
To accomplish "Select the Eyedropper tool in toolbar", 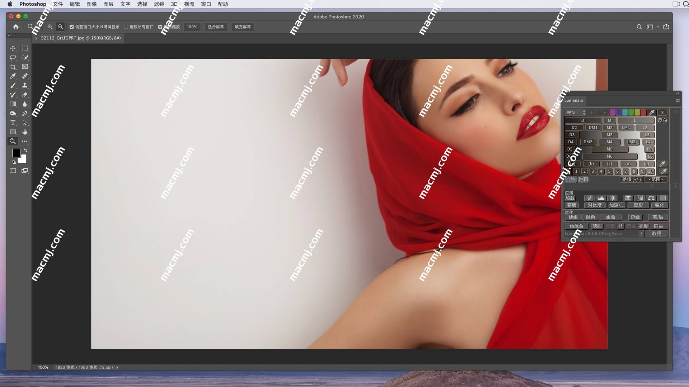I will 13,76.
